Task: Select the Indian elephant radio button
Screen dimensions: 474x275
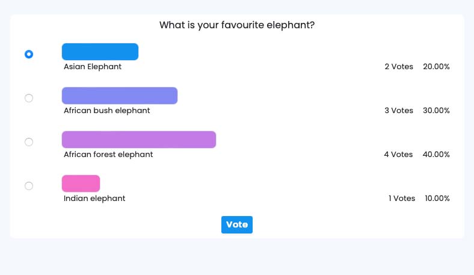Action: (x=29, y=186)
